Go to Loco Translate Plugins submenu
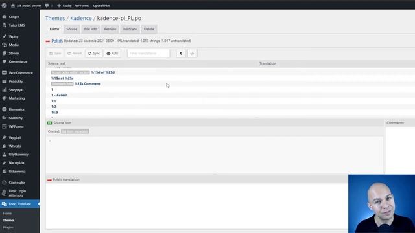 pyautogui.click(x=8, y=227)
